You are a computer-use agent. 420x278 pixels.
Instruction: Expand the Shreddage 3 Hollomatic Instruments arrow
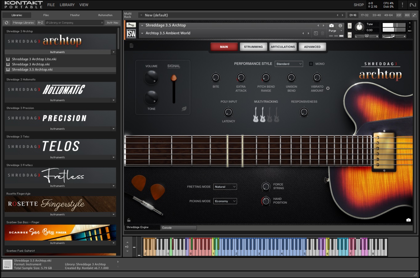114,100
